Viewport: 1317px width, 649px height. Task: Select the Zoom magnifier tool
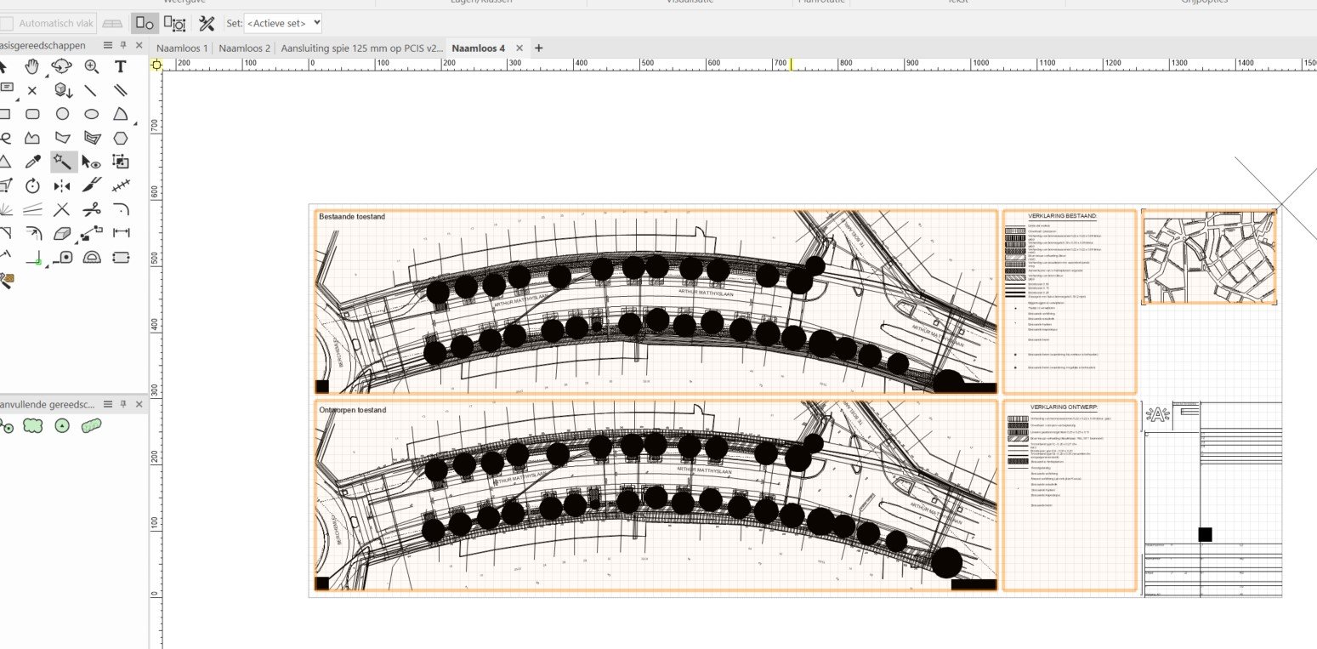coord(91,65)
